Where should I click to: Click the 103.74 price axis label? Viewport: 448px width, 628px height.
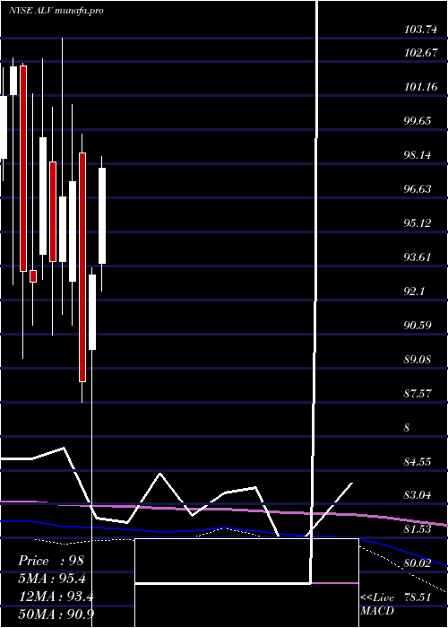[x=420, y=30]
